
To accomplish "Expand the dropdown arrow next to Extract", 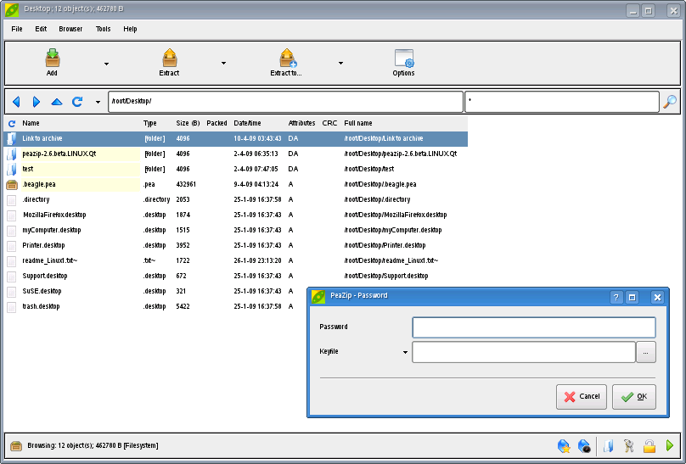I will coord(223,64).
